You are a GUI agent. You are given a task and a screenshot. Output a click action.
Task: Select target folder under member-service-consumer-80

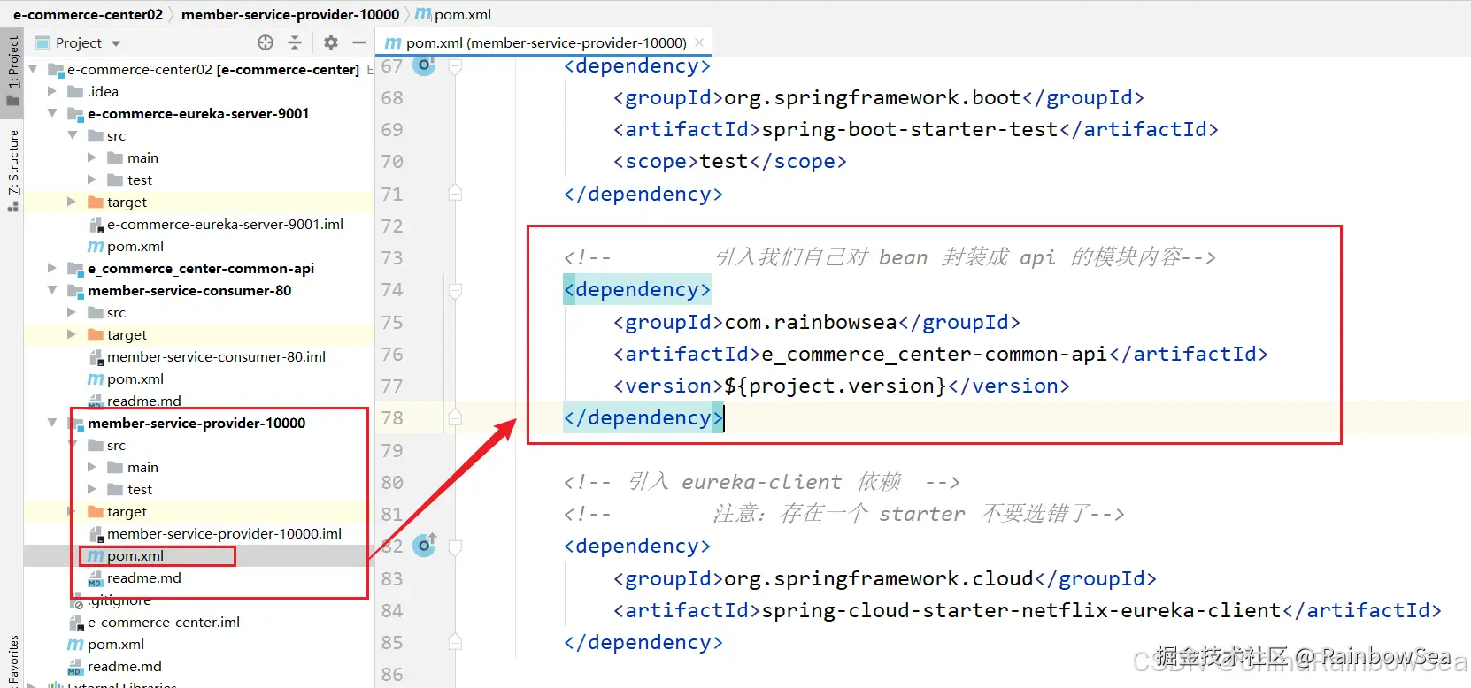pyautogui.click(x=127, y=334)
